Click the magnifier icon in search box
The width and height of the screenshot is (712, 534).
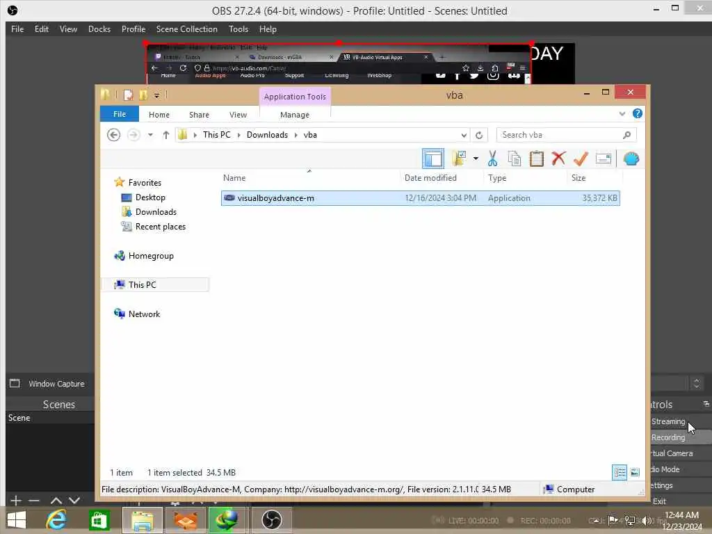(627, 135)
